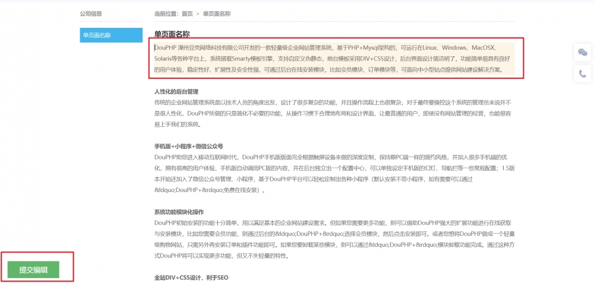594x284 pixels.
Task: Click the green 提交编辑 button
Action: pyautogui.click(x=33, y=270)
